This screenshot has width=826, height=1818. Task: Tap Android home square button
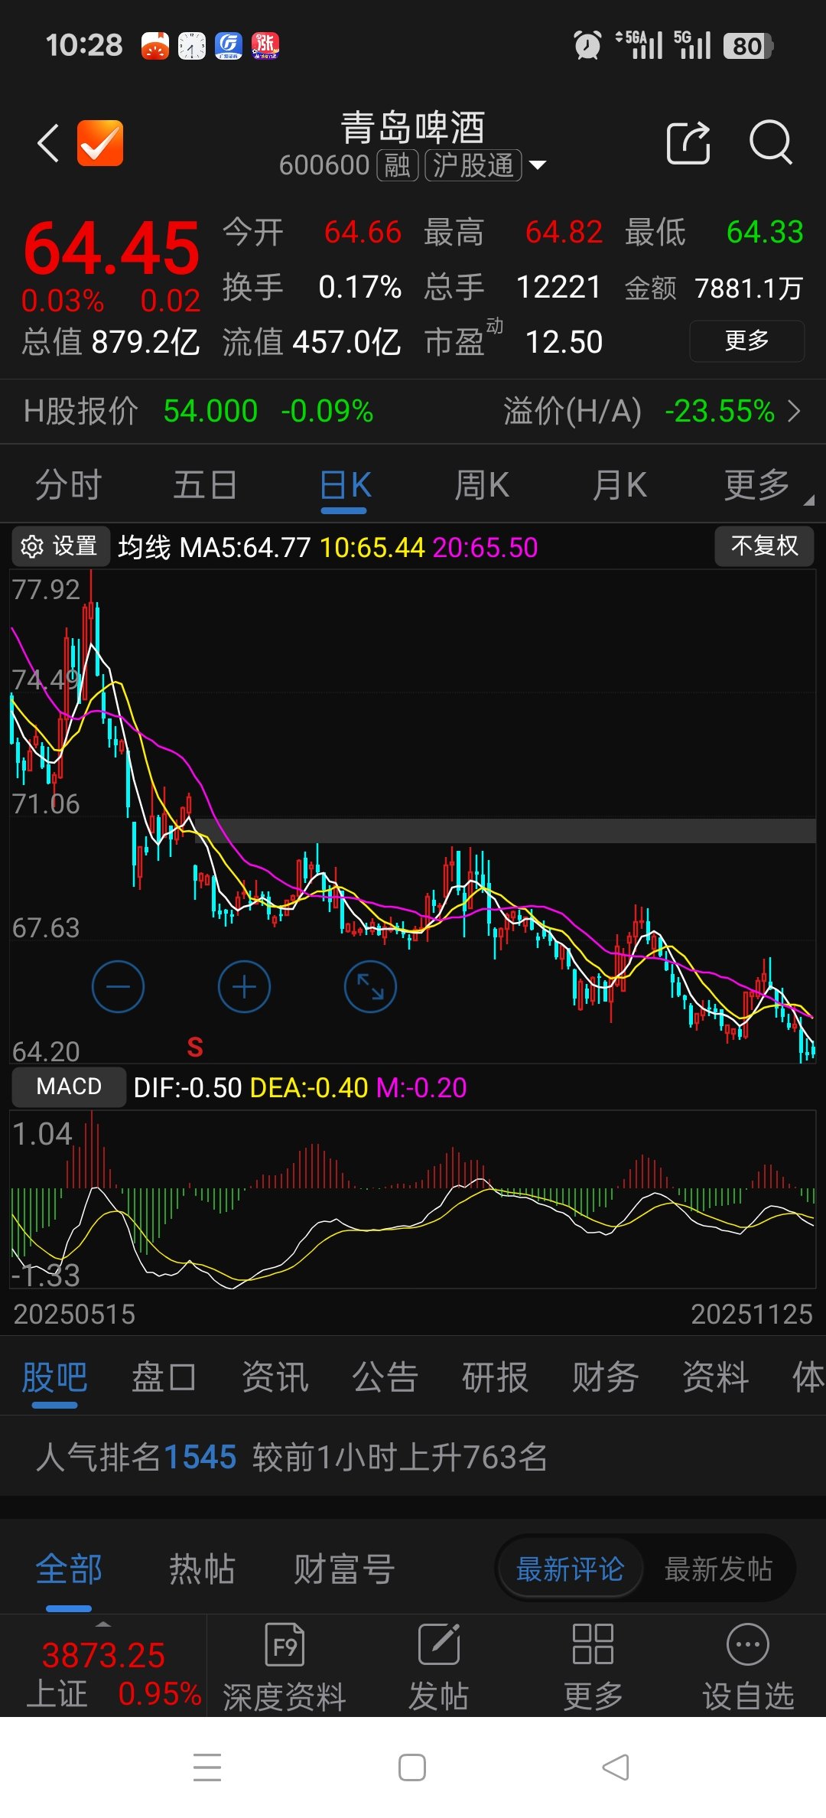click(412, 1767)
